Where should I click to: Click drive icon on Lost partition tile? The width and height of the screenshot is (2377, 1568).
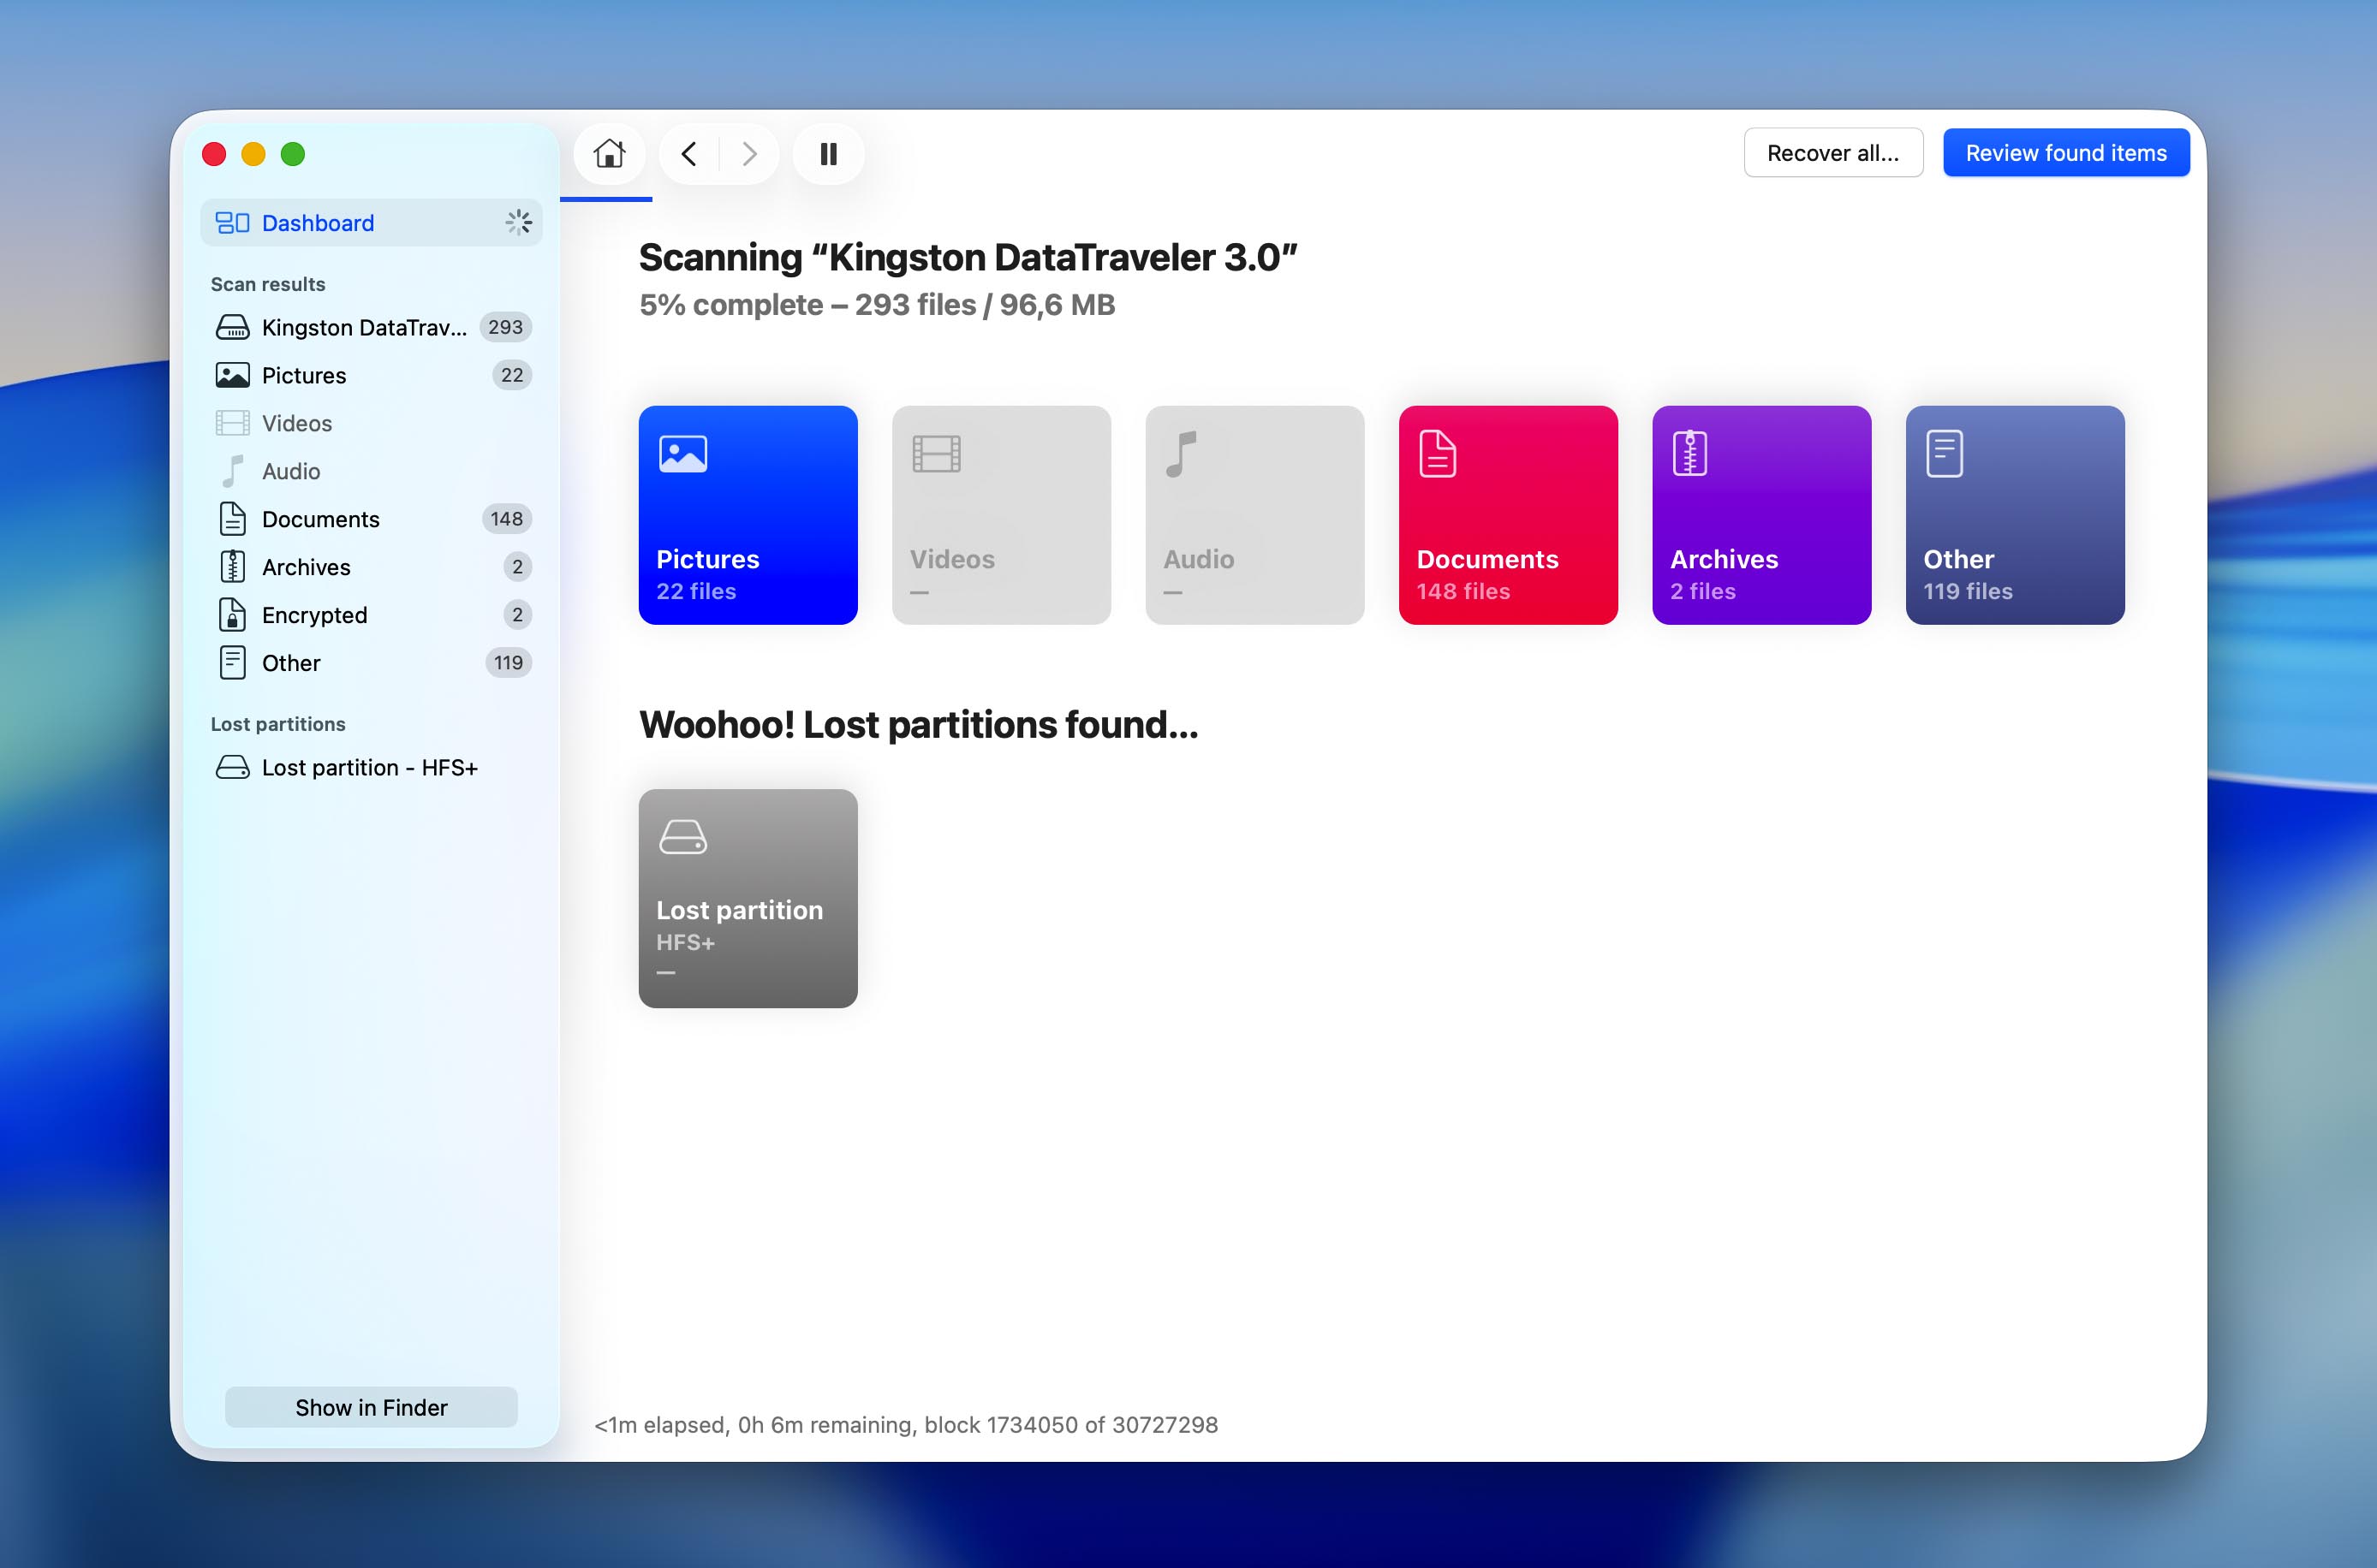[683, 837]
